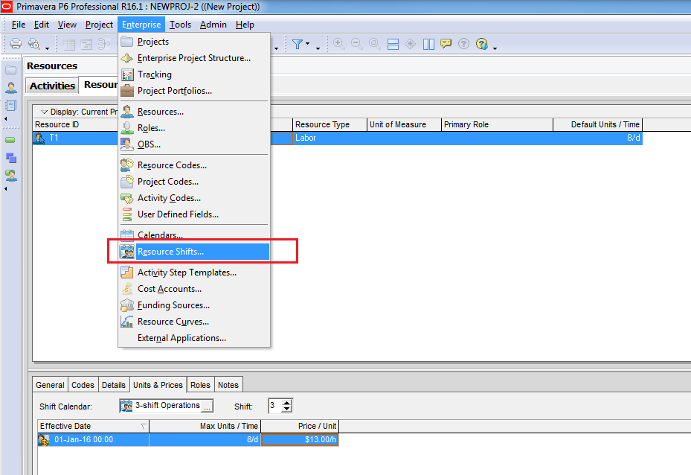Switch to the Activities tab
This screenshot has height=475, width=691.
52,86
